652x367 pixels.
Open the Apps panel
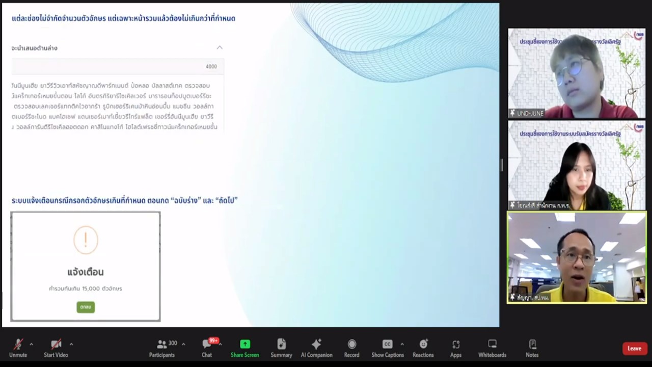tap(455, 345)
